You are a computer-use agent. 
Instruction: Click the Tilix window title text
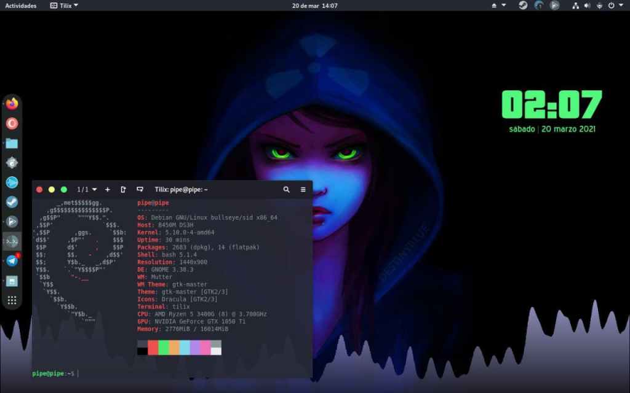181,190
